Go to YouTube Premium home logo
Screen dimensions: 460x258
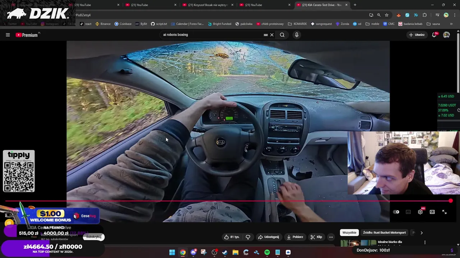point(27,35)
